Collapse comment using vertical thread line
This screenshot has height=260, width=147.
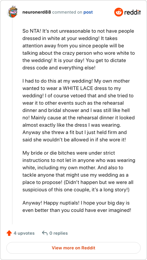(x=12, y=121)
